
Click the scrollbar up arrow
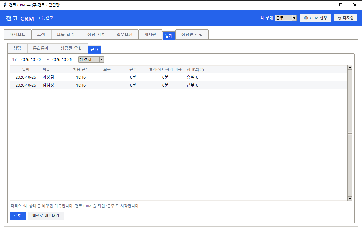point(350,68)
